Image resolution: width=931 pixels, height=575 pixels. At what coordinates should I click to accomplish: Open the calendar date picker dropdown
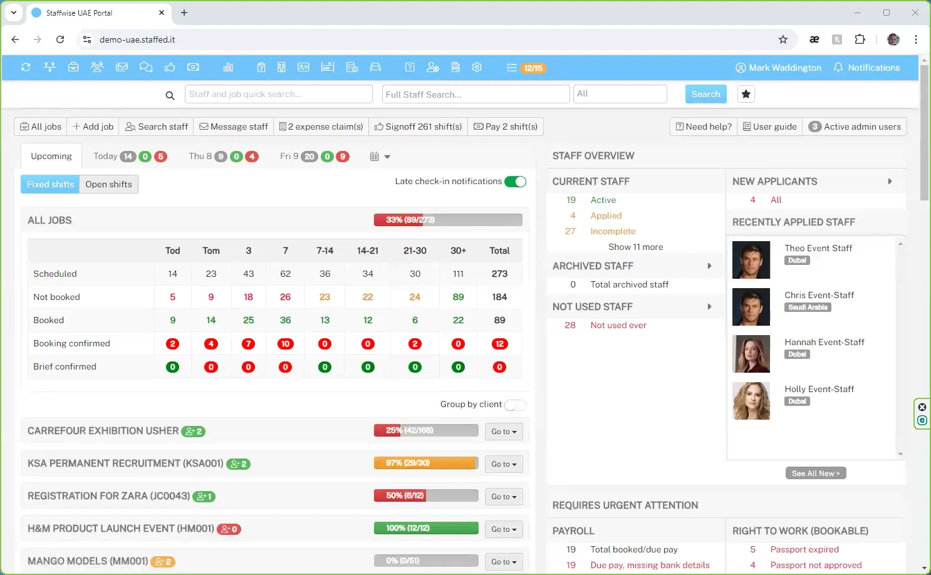click(380, 157)
